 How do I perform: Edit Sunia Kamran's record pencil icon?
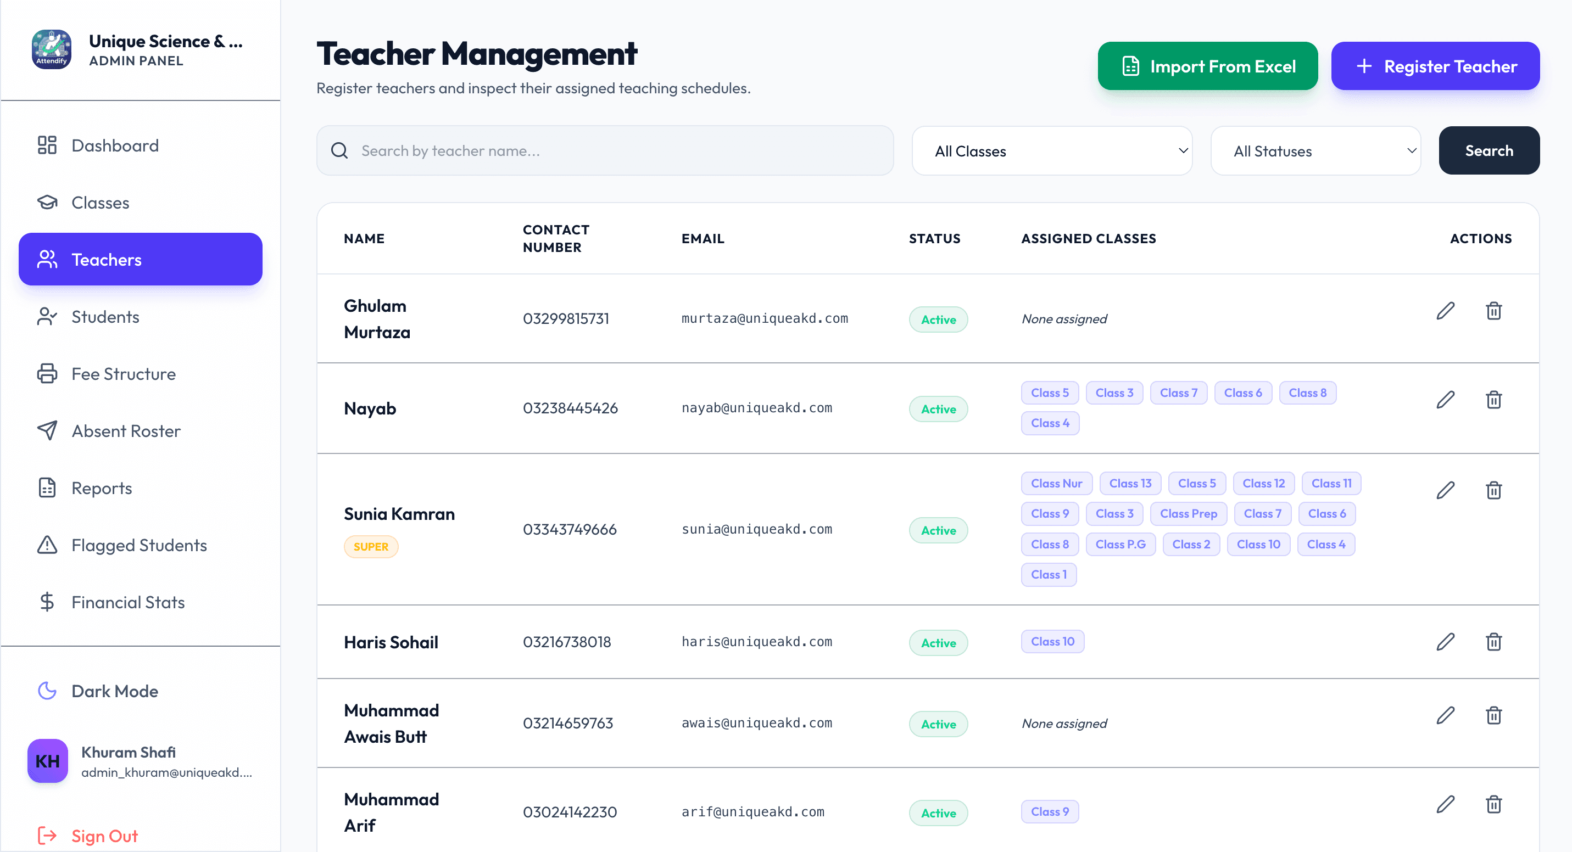[x=1445, y=490]
